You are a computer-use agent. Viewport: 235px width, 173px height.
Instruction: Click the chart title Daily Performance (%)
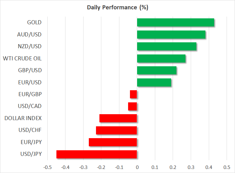coord(117,7)
